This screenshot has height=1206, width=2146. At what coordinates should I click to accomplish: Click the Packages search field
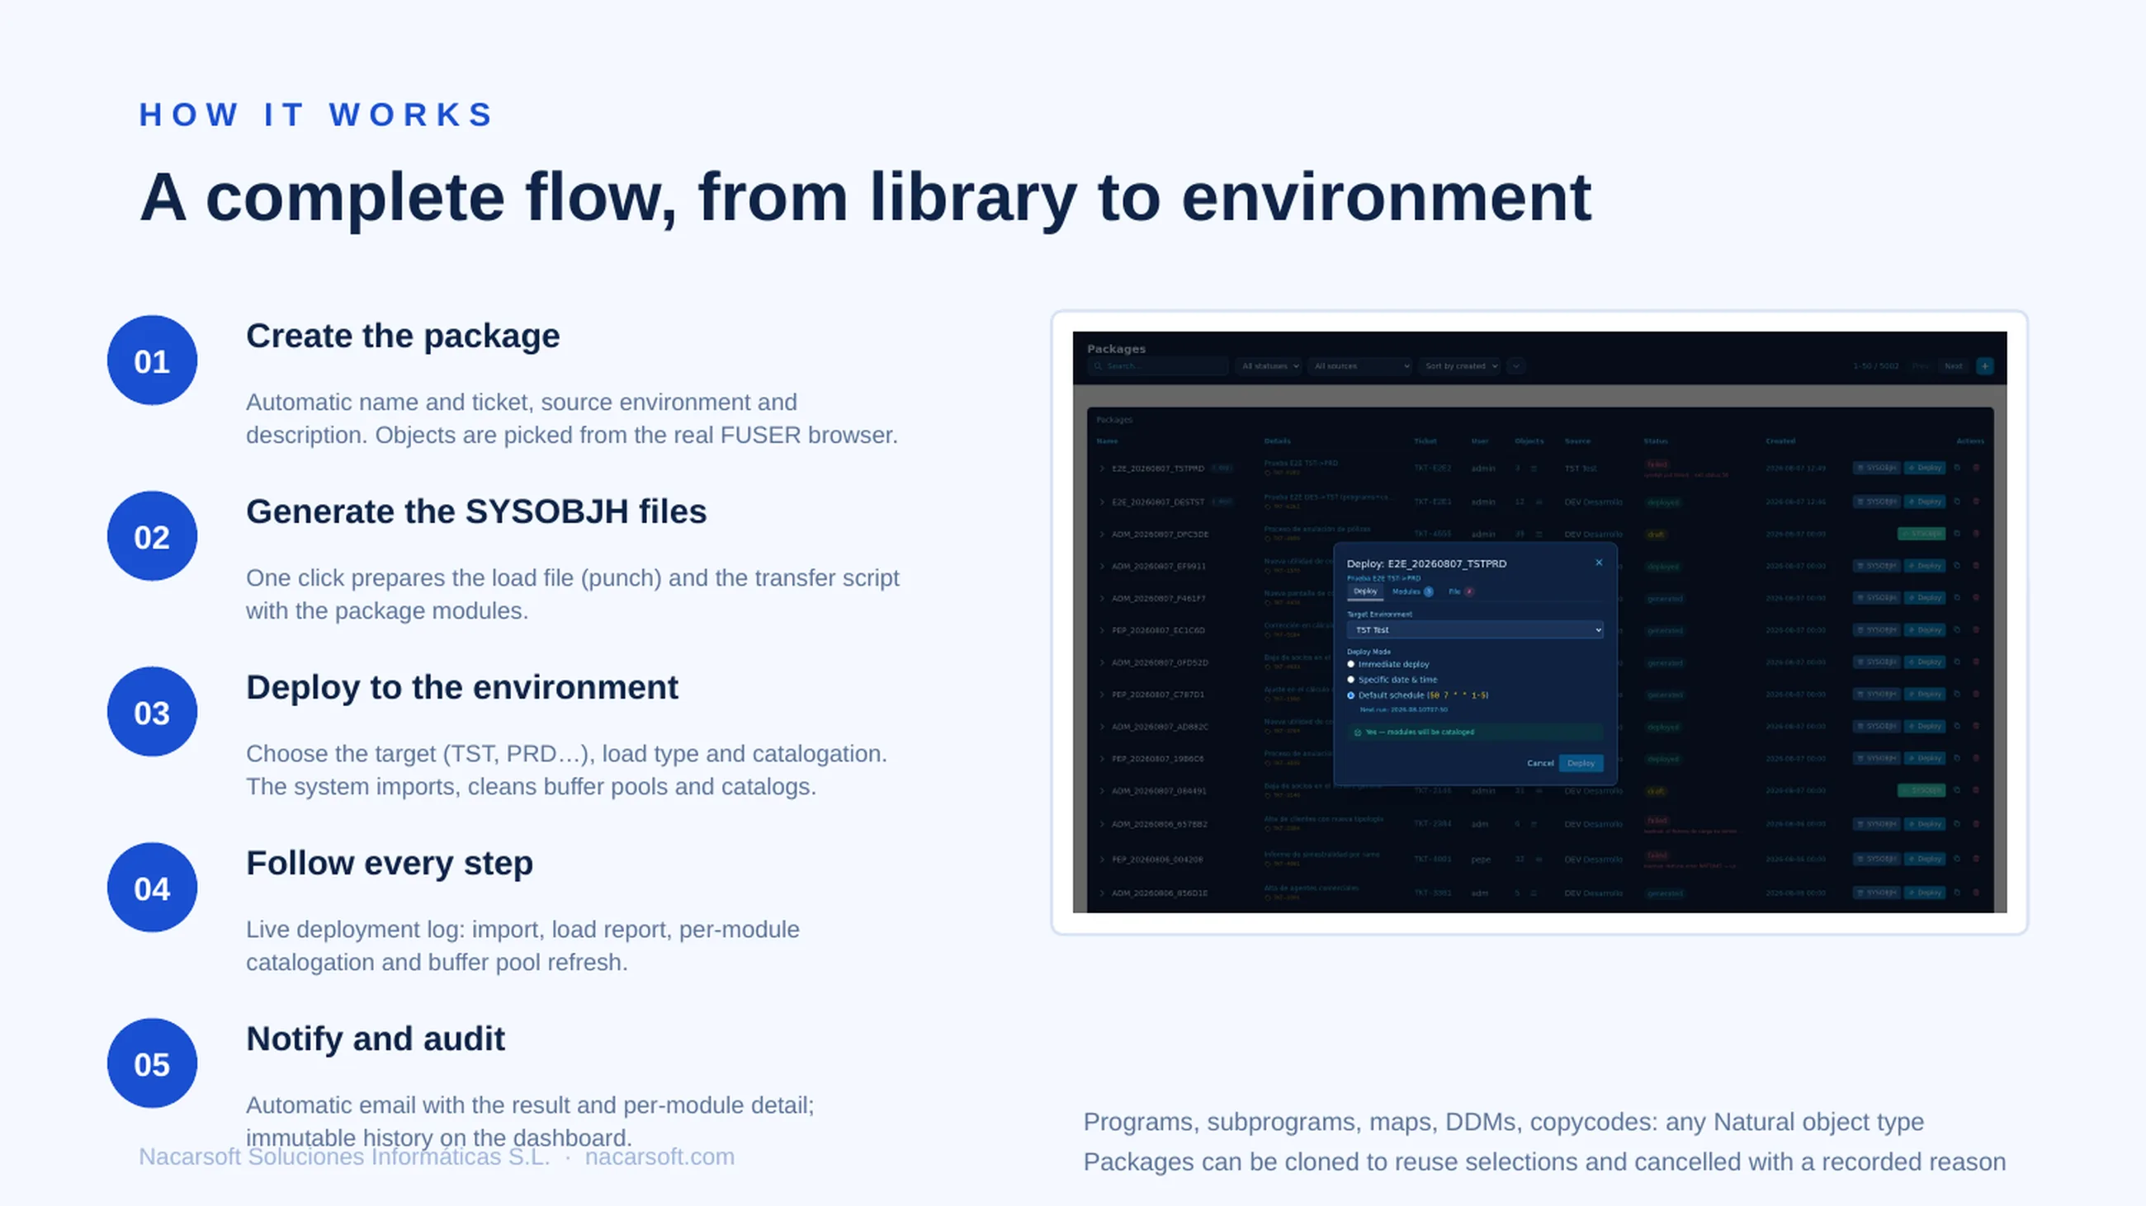point(1158,365)
